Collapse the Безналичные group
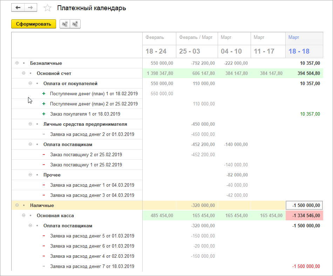The height and width of the screenshot is (276, 333). (x=17, y=63)
